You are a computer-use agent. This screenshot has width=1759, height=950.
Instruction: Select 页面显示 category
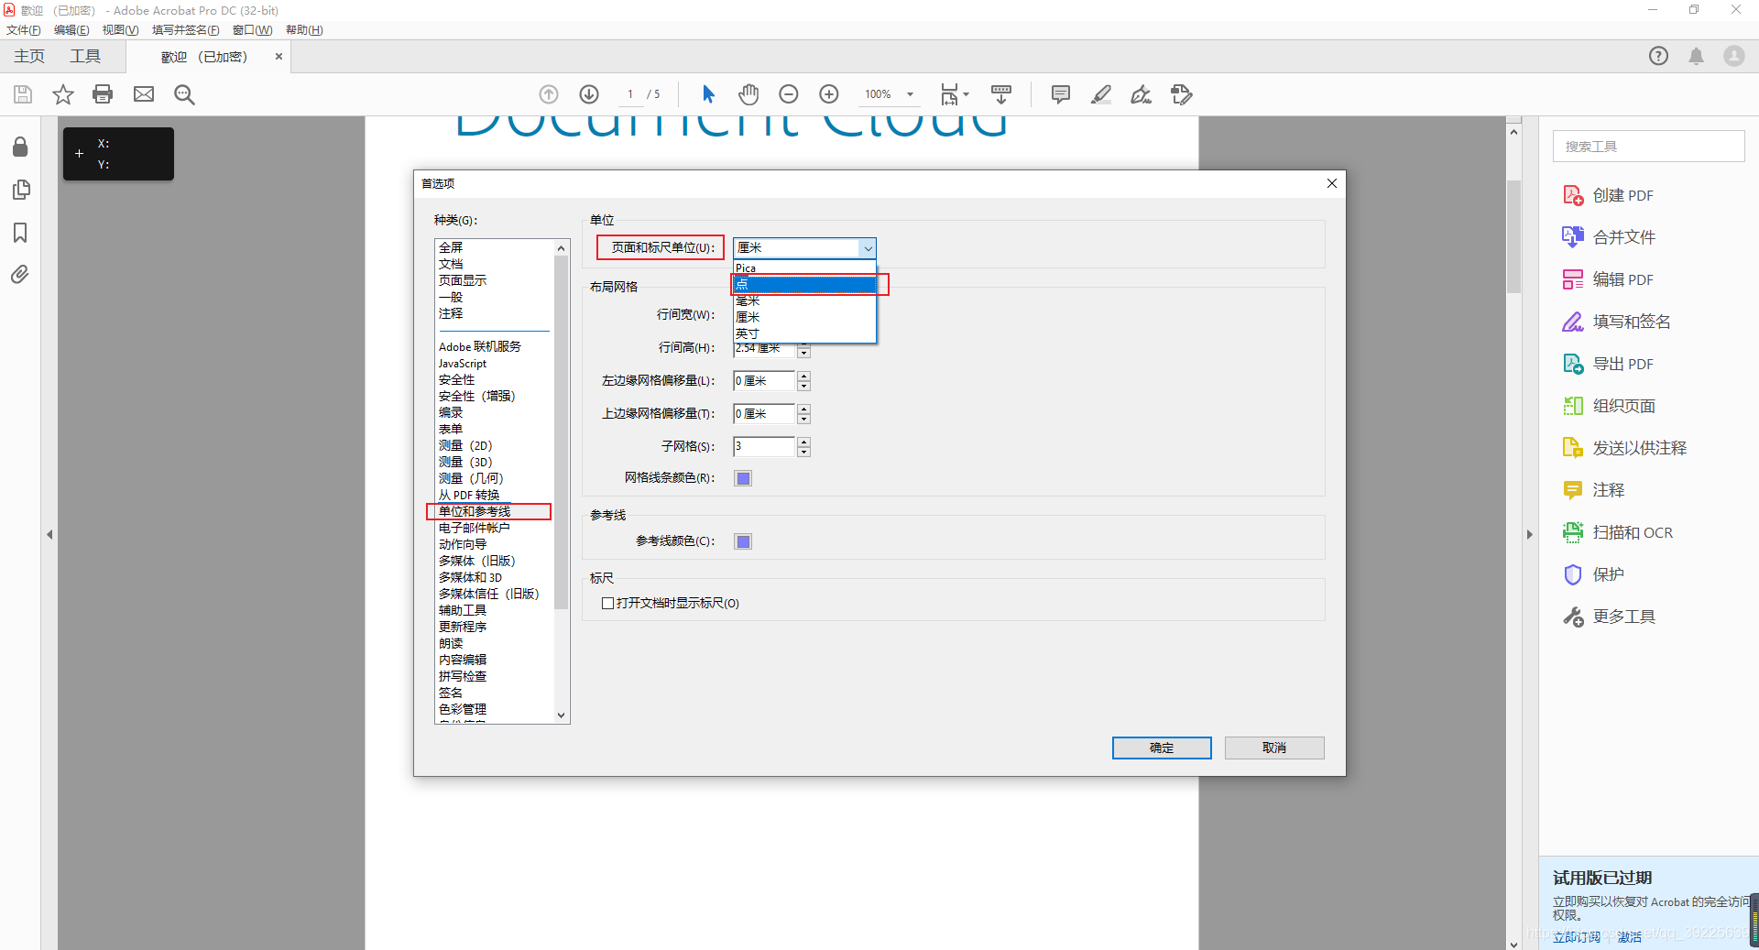coord(463,280)
